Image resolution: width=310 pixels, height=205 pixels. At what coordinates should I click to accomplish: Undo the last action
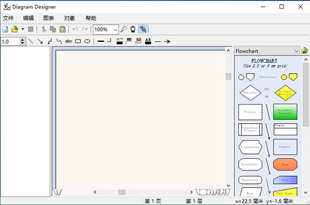tap(75, 29)
